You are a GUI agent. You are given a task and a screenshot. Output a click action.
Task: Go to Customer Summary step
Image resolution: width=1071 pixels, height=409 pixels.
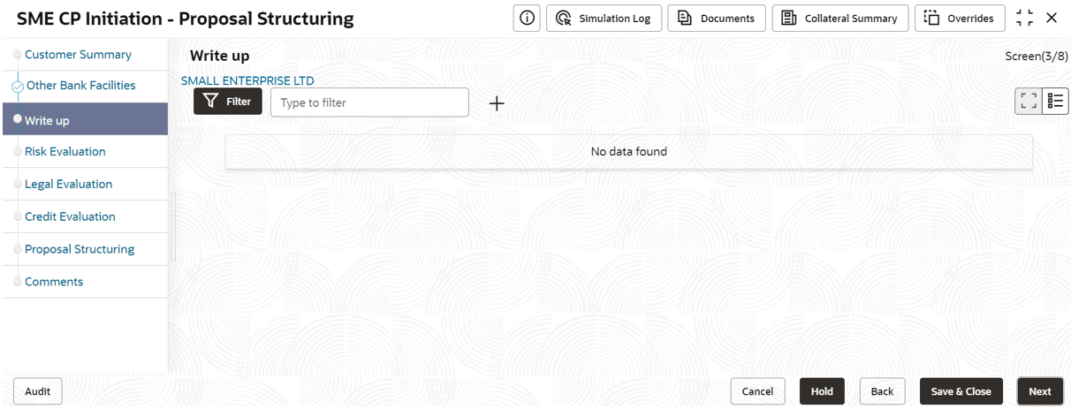point(78,55)
